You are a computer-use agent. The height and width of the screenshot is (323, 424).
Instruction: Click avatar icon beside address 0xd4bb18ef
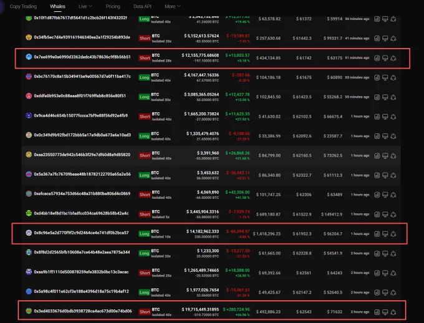(29, 213)
